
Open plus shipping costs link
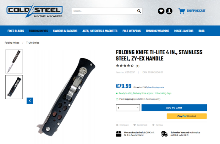click(x=155, y=87)
